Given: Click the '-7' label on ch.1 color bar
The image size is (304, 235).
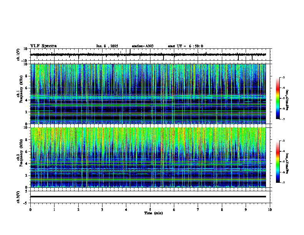Looking at the screenshot, I should [283, 119].
